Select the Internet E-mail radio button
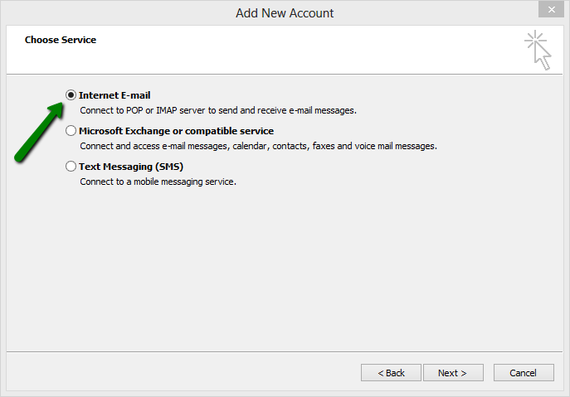Screen dimensions: 570x397 click(71, 95)
